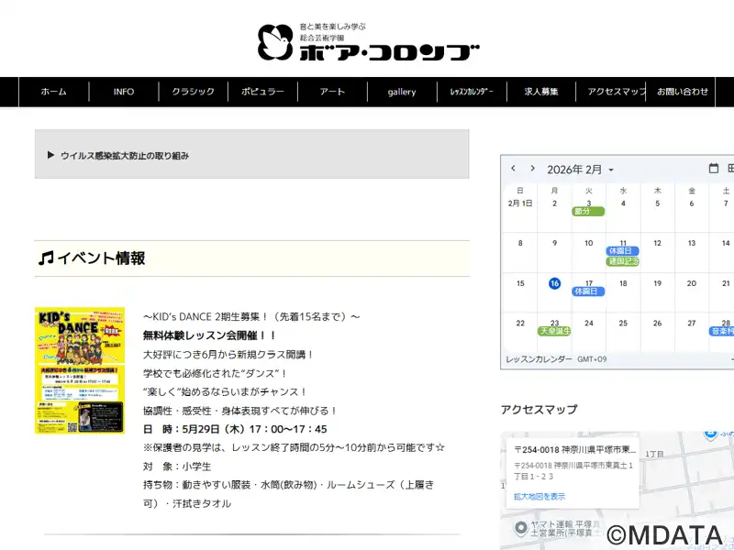This screenshot has height=550, width=734.
Task: Open the お問い合わせ contact page
Action: tap(683, 92)
